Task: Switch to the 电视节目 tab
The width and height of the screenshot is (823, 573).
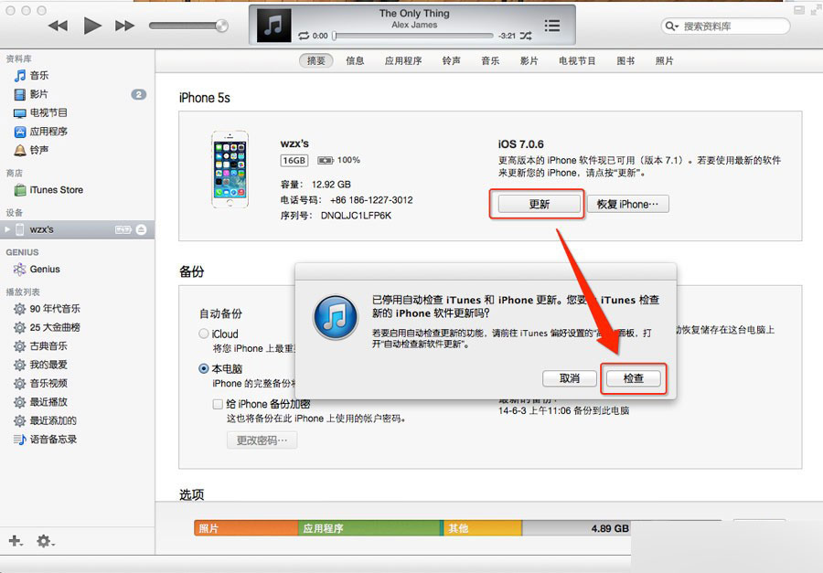Action: point(577,61)
